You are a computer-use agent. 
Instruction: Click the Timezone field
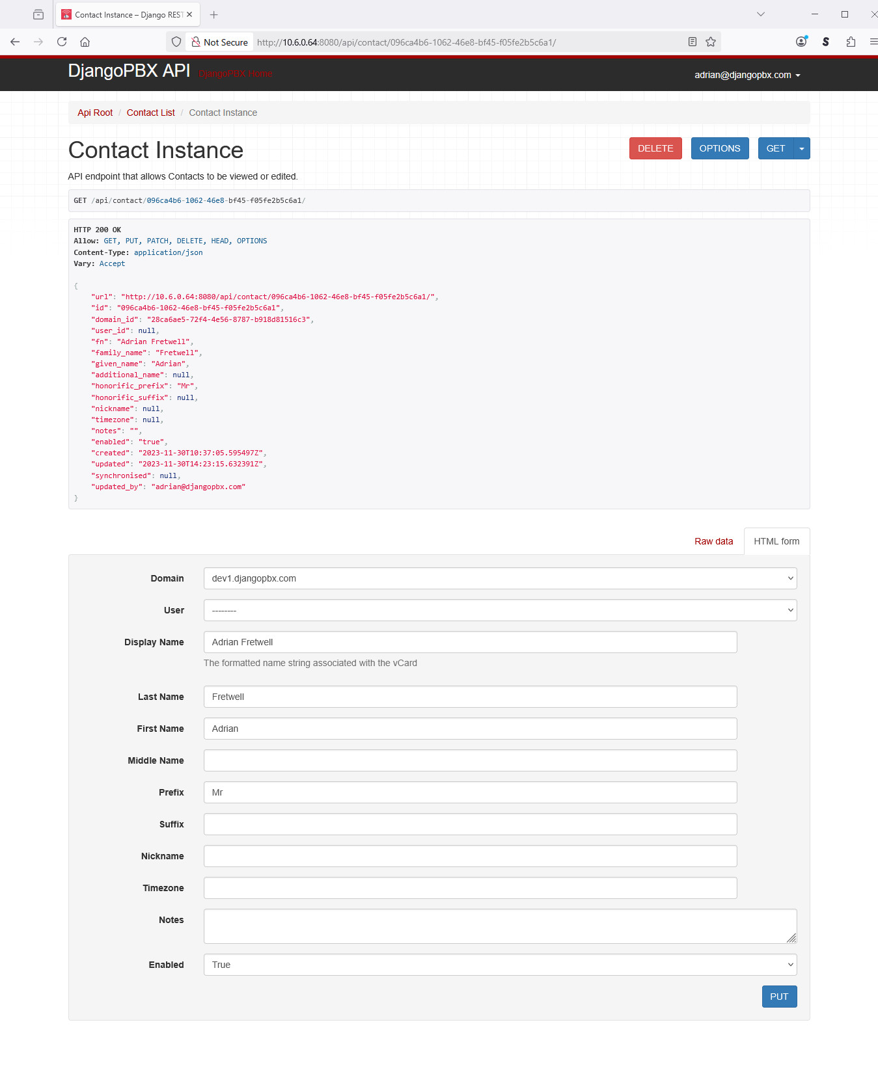(x=470, y=888)
